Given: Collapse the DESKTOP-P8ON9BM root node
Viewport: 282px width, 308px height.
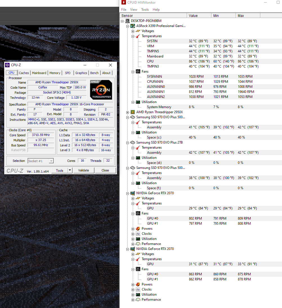Looking at the screenshot, I should 122,21.
